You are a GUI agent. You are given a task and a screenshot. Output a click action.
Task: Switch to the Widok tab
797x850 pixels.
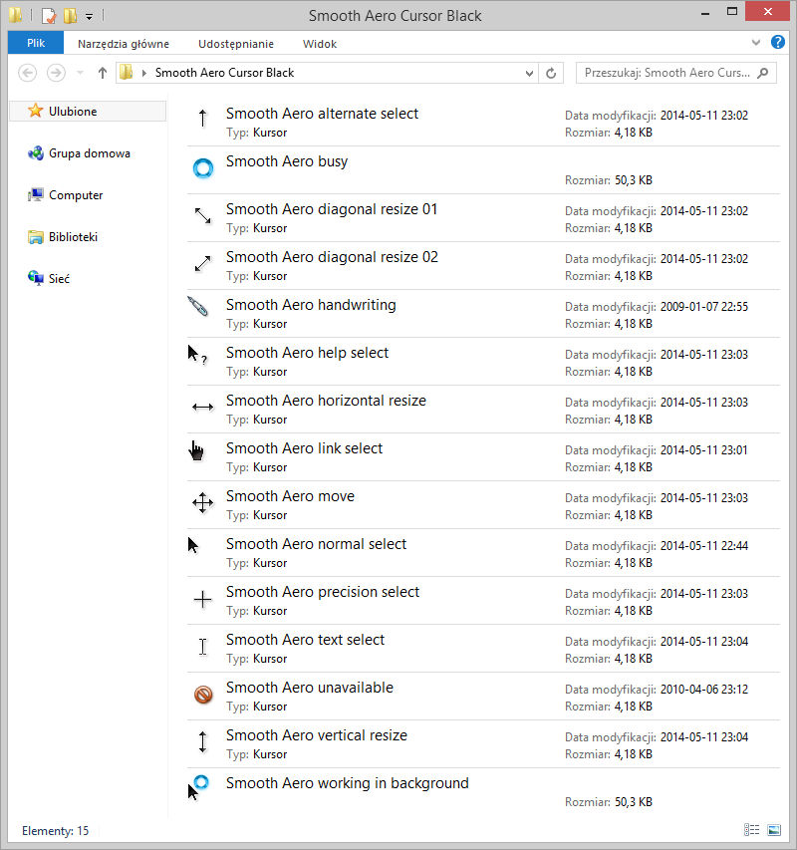point(320,44)
